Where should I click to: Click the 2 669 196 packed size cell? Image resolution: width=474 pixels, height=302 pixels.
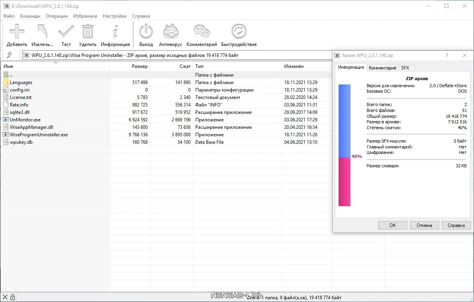click(x=181, y=120)
